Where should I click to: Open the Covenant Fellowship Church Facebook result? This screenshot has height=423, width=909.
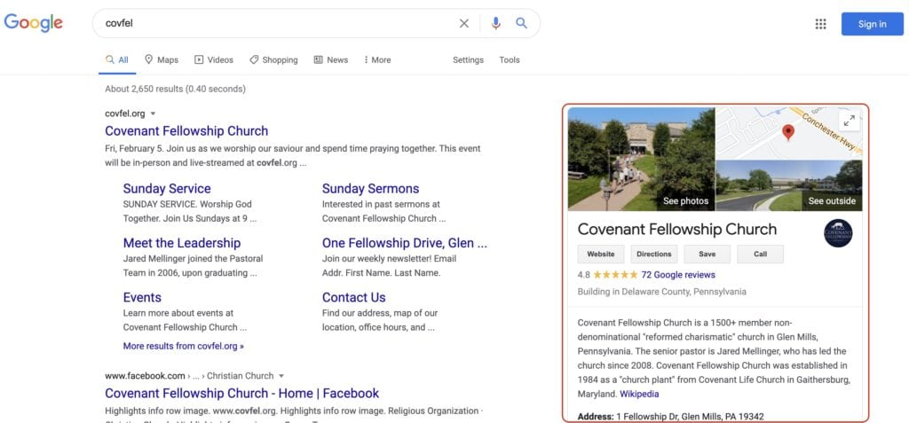click(241, 394)
